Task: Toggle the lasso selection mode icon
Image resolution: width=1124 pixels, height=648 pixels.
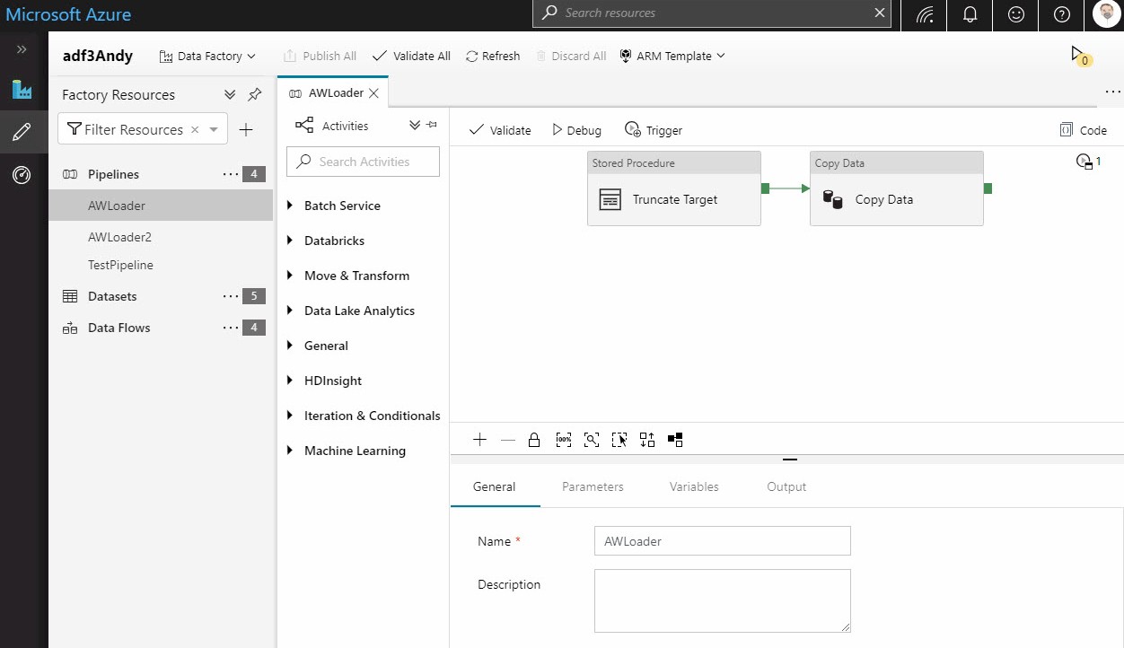Action: (x=619, y=440)
